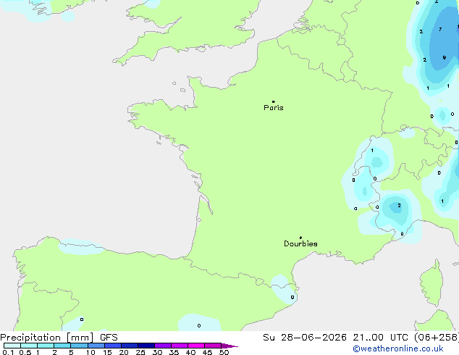This screenshot has height=355, width=459.
Task: Click the '50' legend scale label
Action: coord(224,352)
